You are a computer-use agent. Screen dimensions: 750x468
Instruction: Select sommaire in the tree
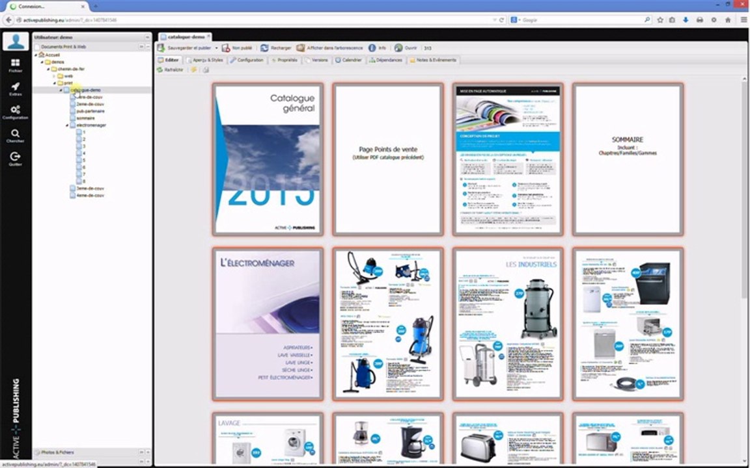pos(82,118)
